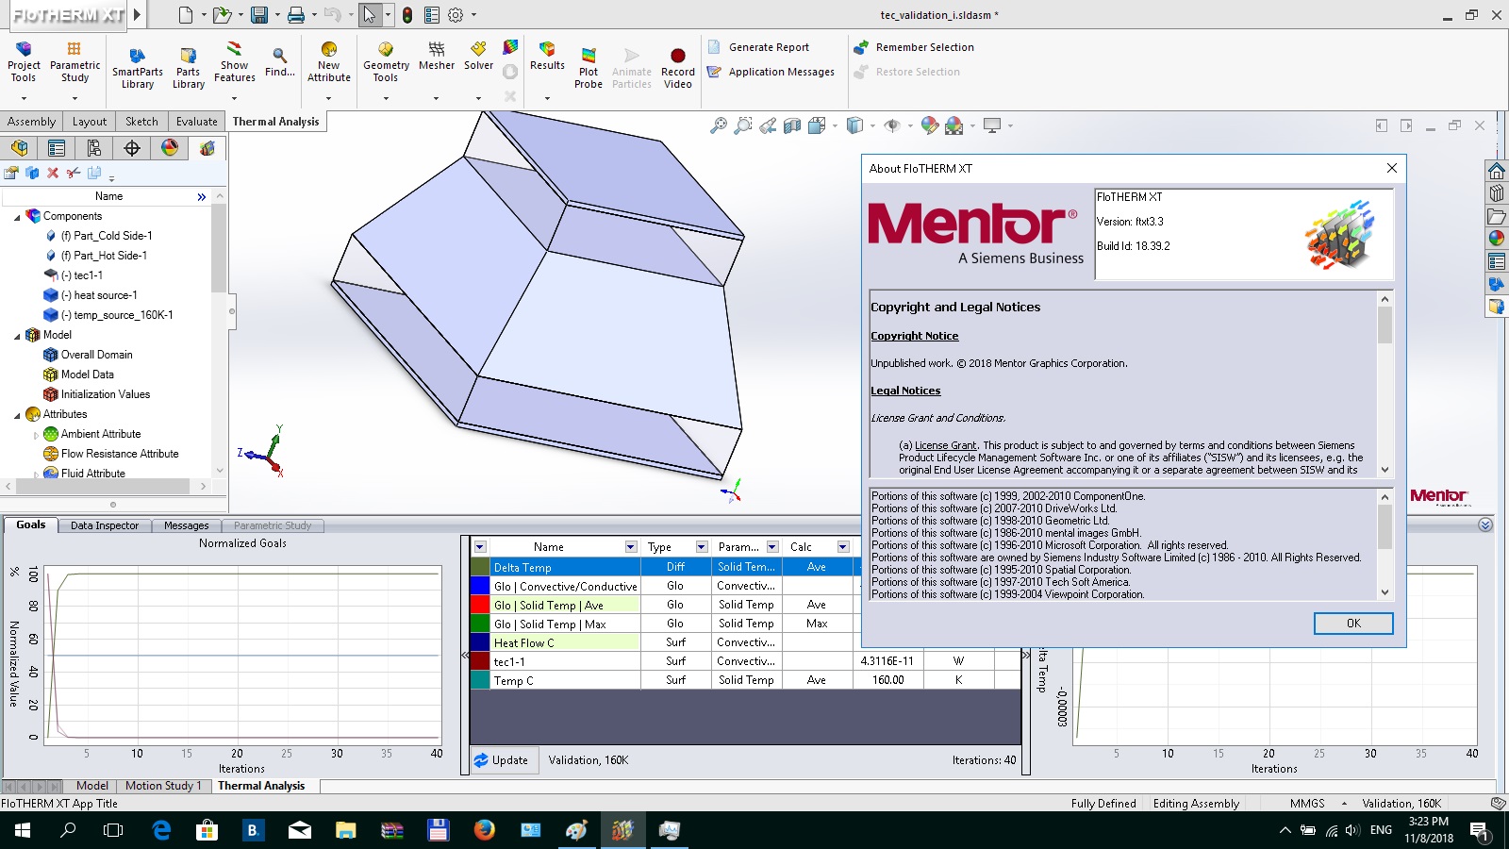Open Geometry Tools in the ribbon

386,62
